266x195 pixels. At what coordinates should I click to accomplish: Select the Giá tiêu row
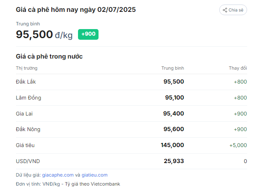click(131, 145)
